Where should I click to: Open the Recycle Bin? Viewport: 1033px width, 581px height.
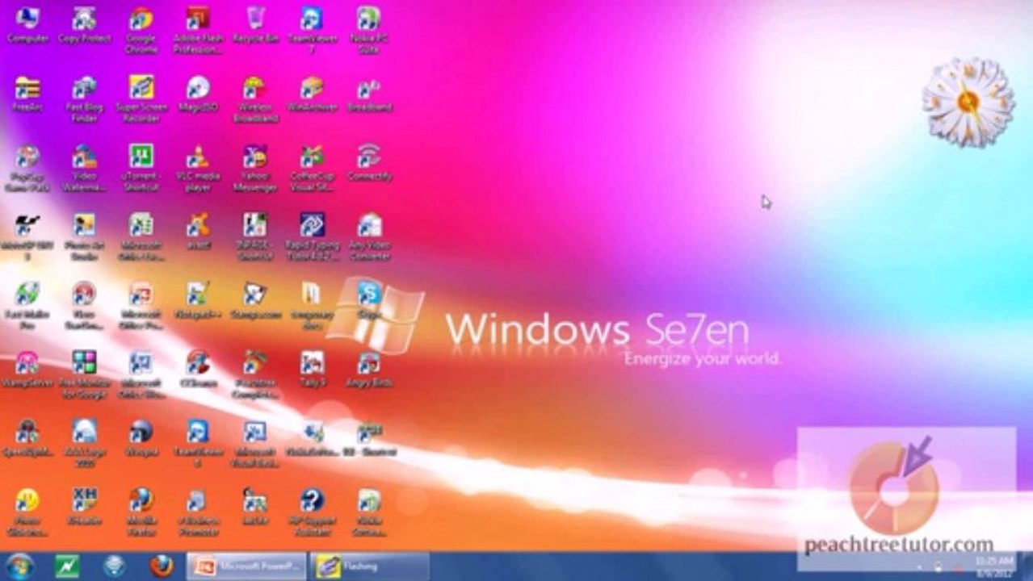point(255,24)
